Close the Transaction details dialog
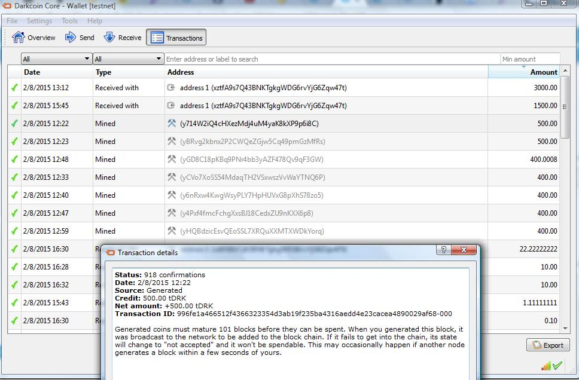Image resolution: width=579 pixels, height=380 pixels. tap(464, 250)
